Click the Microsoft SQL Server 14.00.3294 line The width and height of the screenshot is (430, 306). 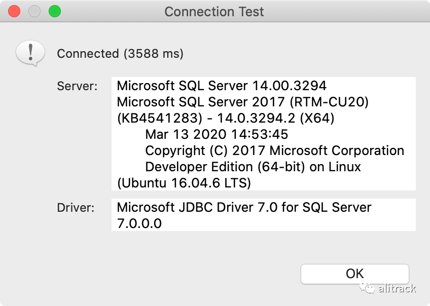[222, 86]
